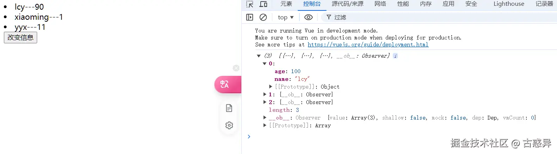Open the 源代码/来源 tab
The width and height of the screenshot is (557, 154).
click(347, 4)
